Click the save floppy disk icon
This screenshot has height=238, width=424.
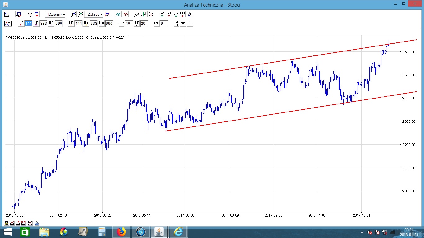(7, 223)
